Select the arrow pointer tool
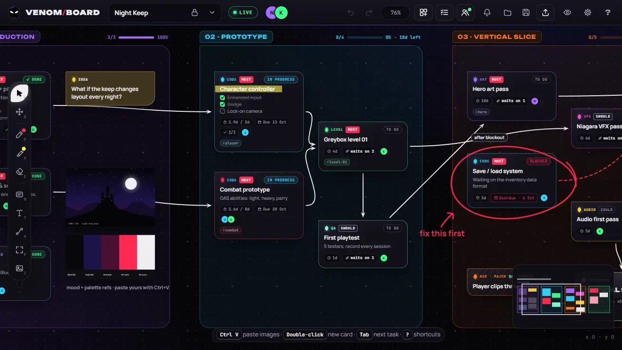 click(x=19, y=93)
